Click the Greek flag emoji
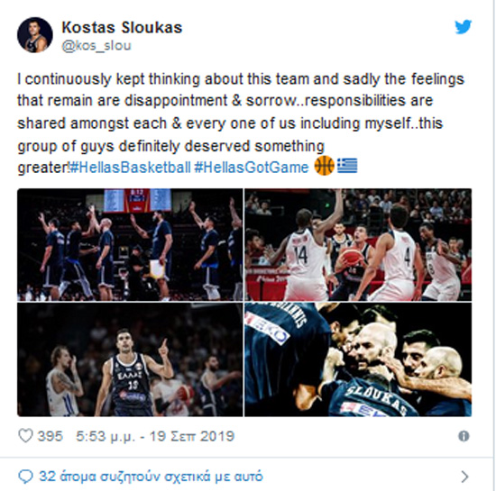This screenshot has height=491, width=496. pos(347,166)
